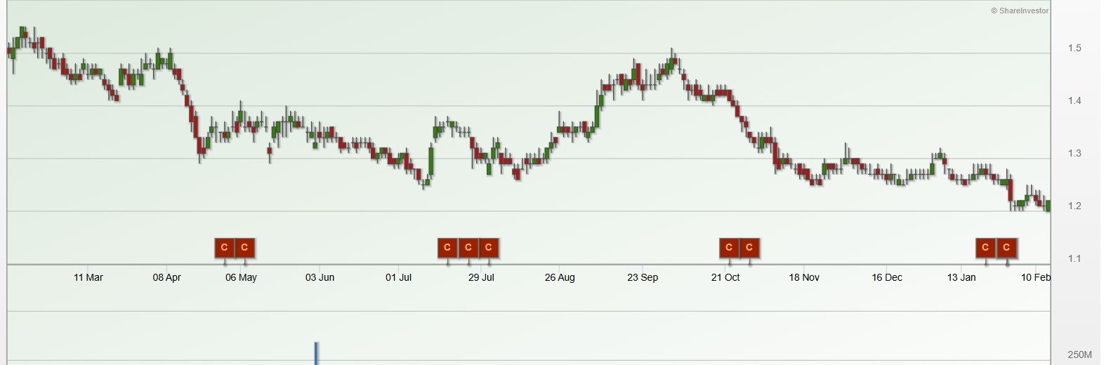The width and height of the screenshot is (1104, 365).
Task: Click the '08 Apr' date label
Action: click(x=167, y=277)
